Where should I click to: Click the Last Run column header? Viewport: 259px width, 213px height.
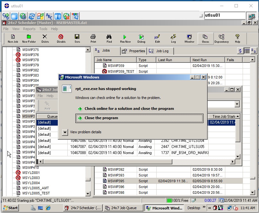[x=173, y=60]
